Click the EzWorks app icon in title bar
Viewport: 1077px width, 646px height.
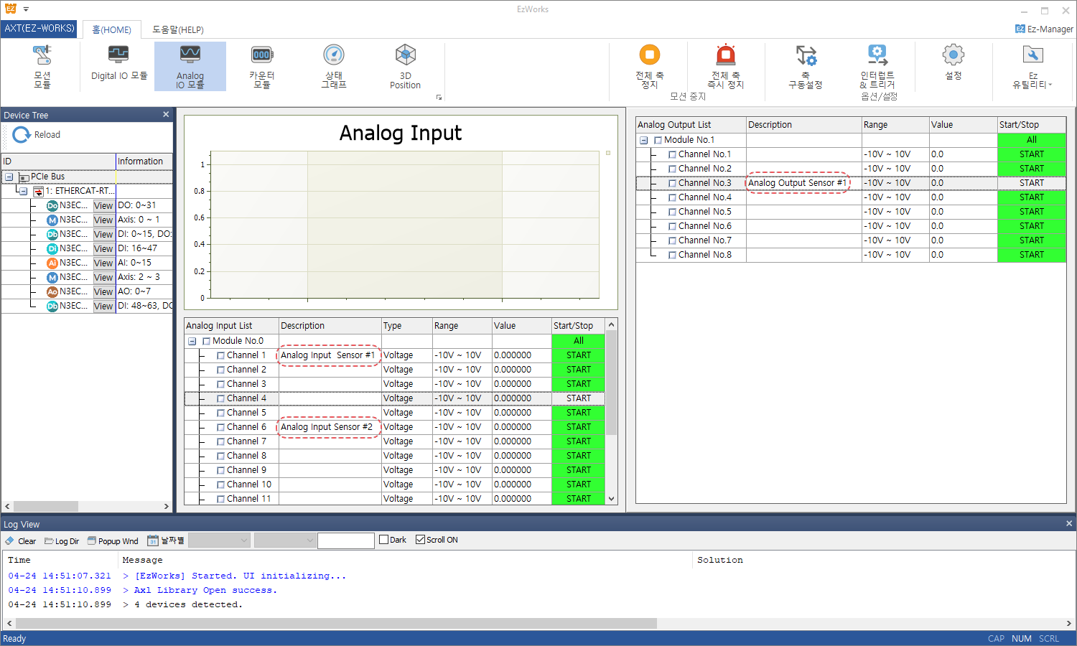(11, 9)
